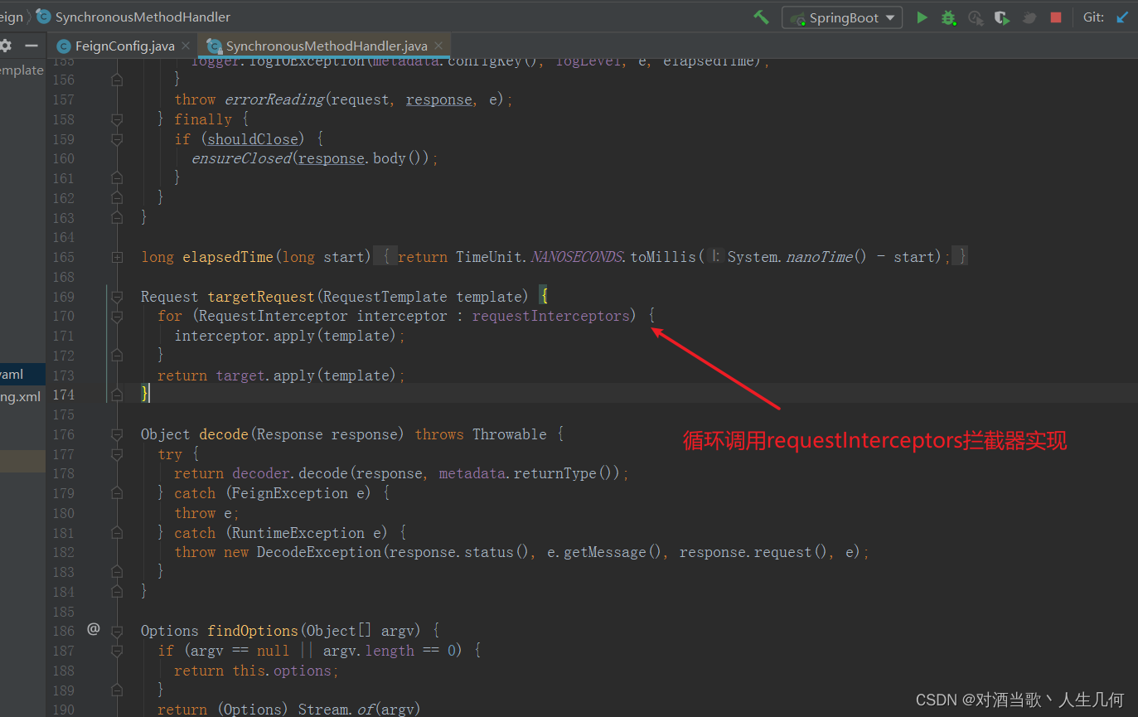Close the FeignConfig.java tab
Image resolution: width=1138 pixels, height=717 pixels.
pos(186,46)
